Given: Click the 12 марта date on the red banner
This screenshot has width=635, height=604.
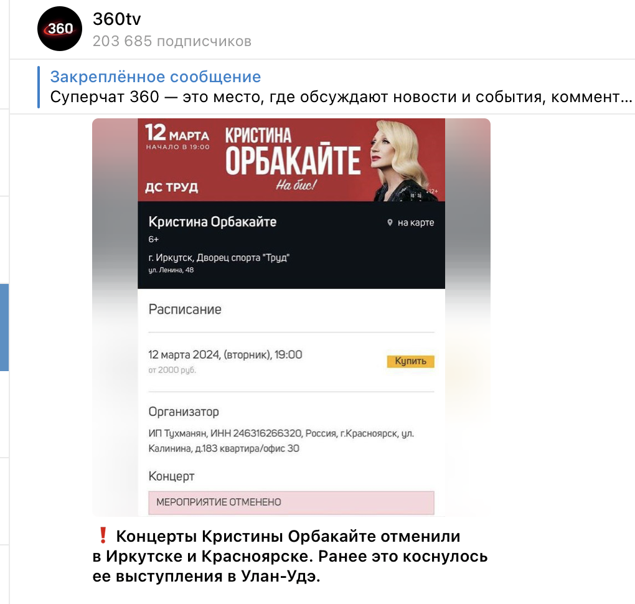Looking at the screenshot, I should pyautogui.click(x=177, y=133).
